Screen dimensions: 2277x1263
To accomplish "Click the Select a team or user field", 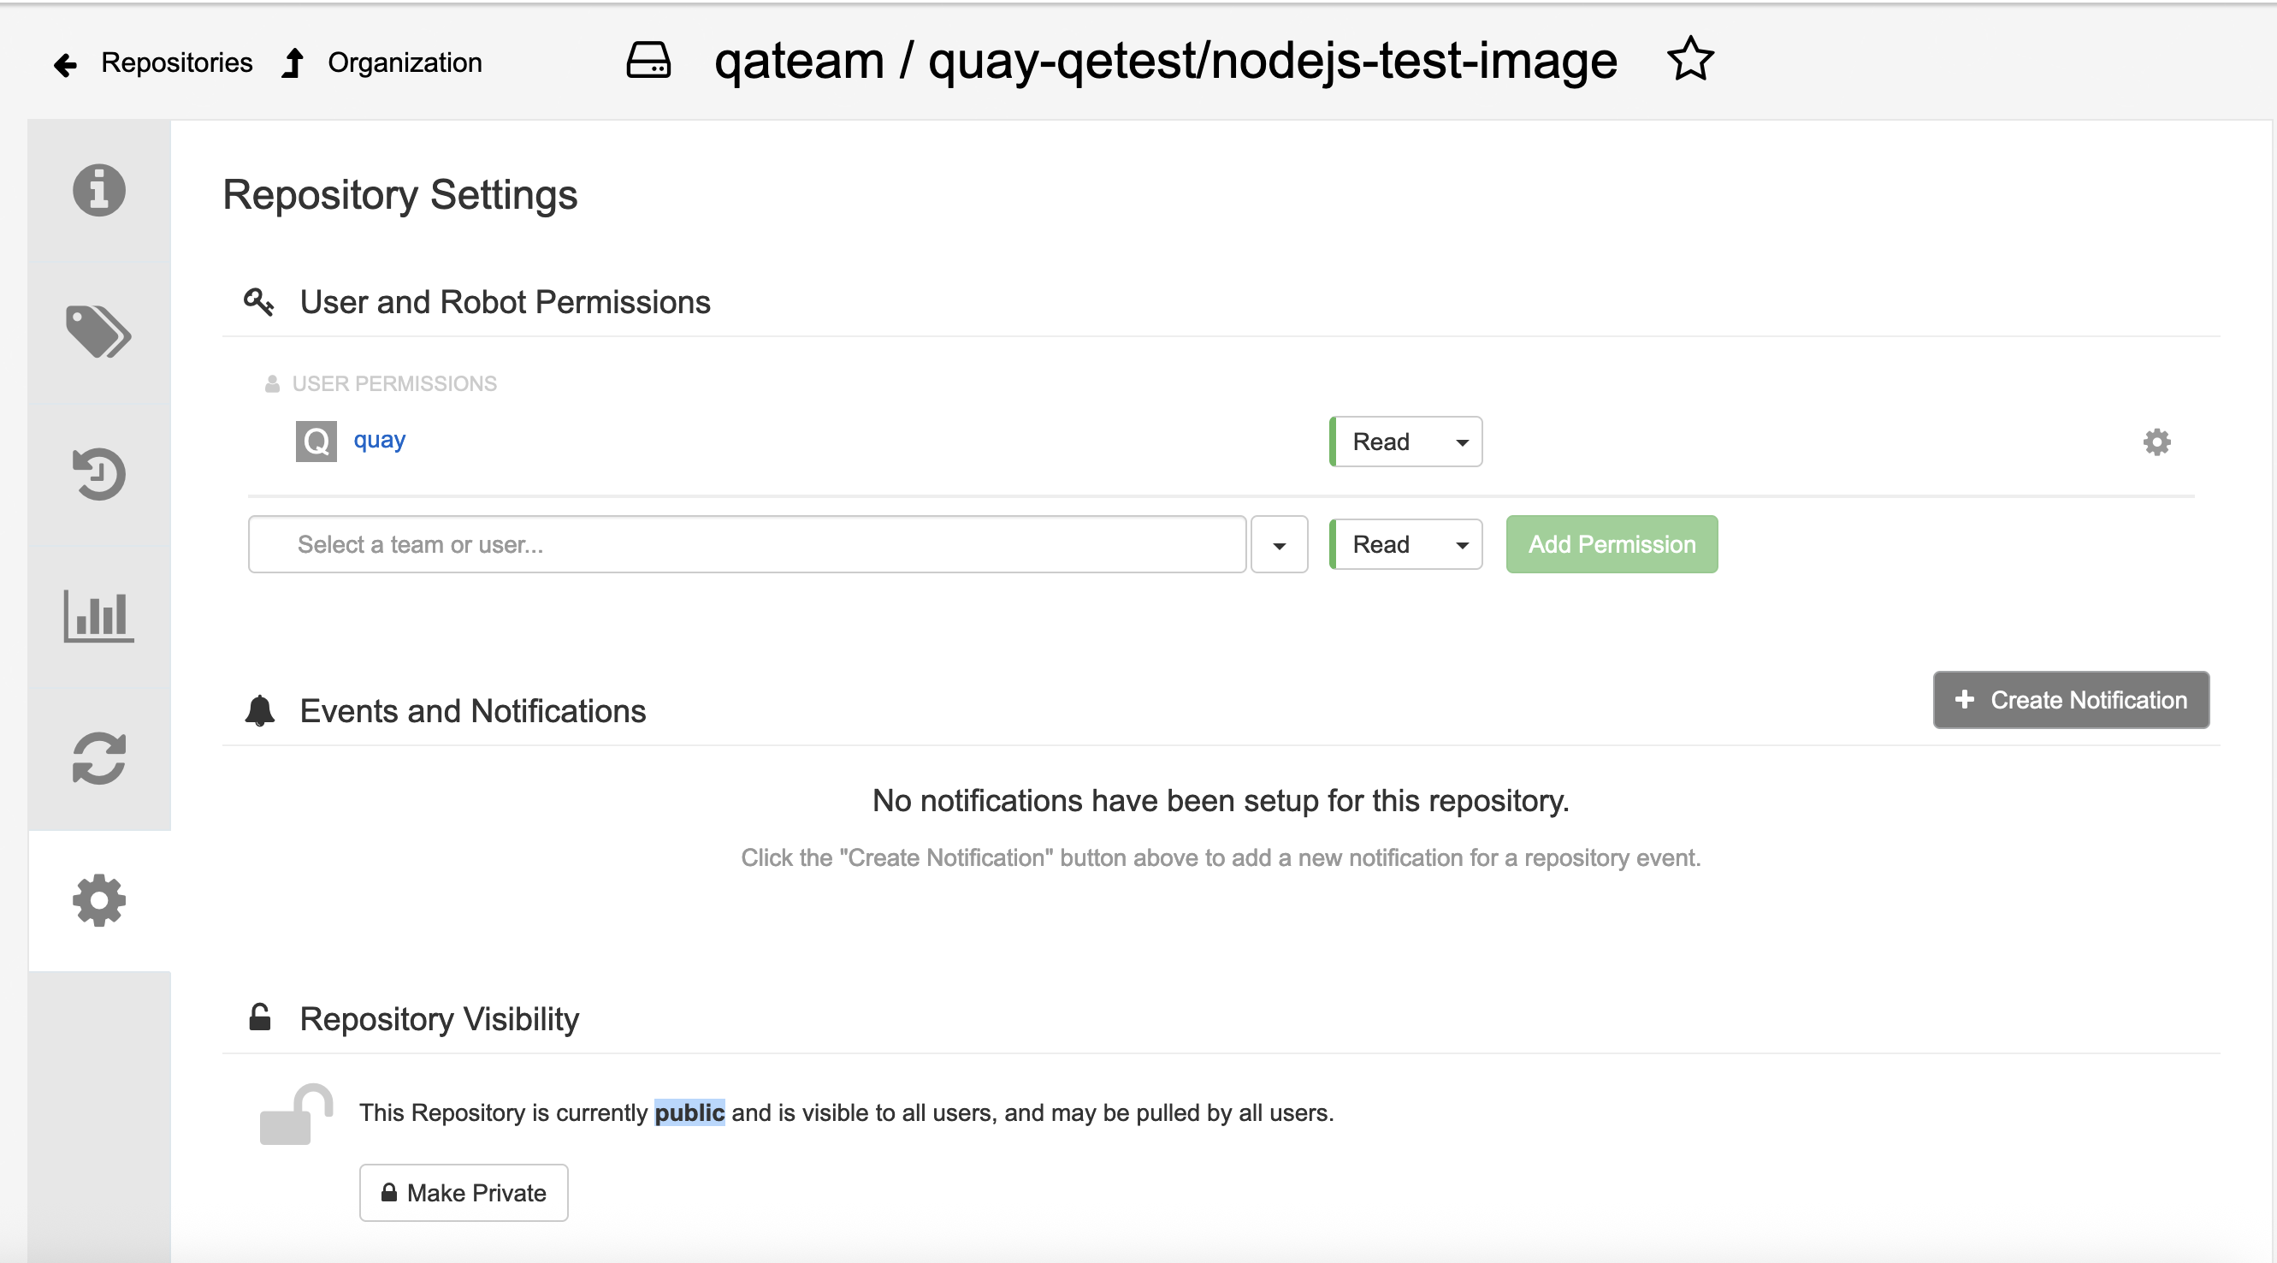I will click(x=747, y=545).
